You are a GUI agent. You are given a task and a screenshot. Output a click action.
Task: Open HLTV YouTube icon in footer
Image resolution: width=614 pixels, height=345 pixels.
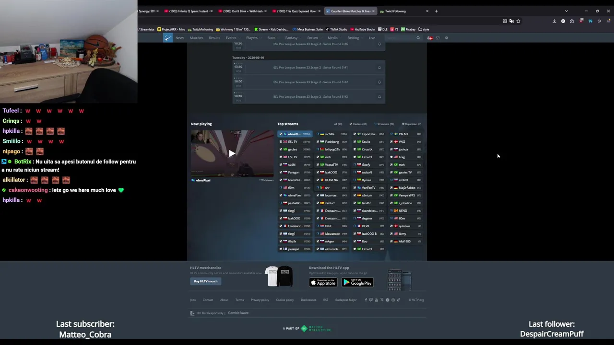[377, 300]
